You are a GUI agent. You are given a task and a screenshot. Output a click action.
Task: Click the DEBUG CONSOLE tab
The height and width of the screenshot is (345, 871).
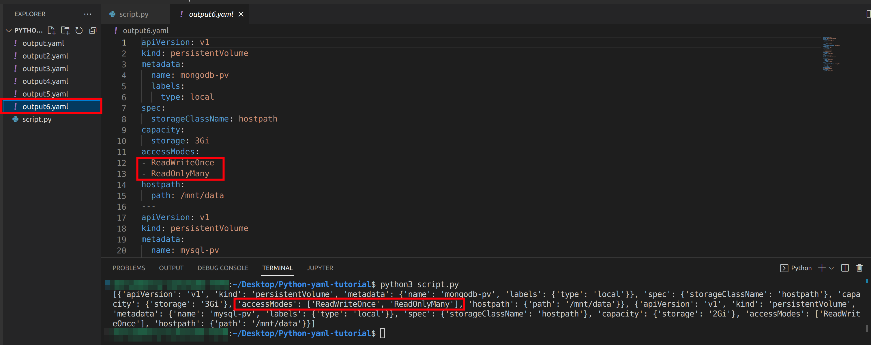tap(222, 268)
